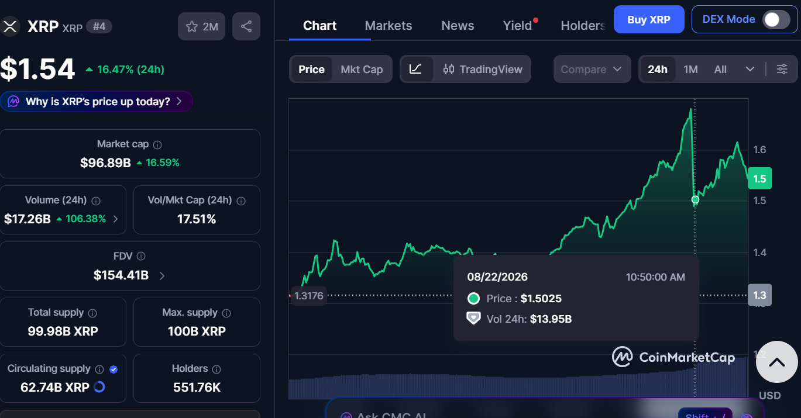Click the CoinMarketCap watermark logo
This screenshot has width=801, height=418.
(673, 357)
